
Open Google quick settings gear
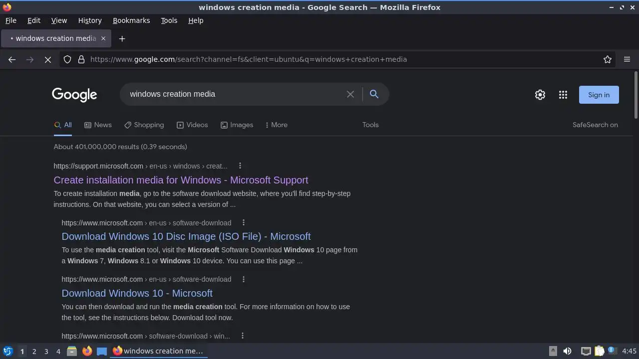click(x=540, y=95)
